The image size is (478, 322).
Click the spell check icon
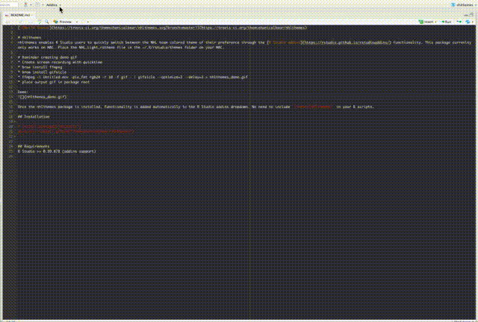pyautogui.click(x=40, y=22)
